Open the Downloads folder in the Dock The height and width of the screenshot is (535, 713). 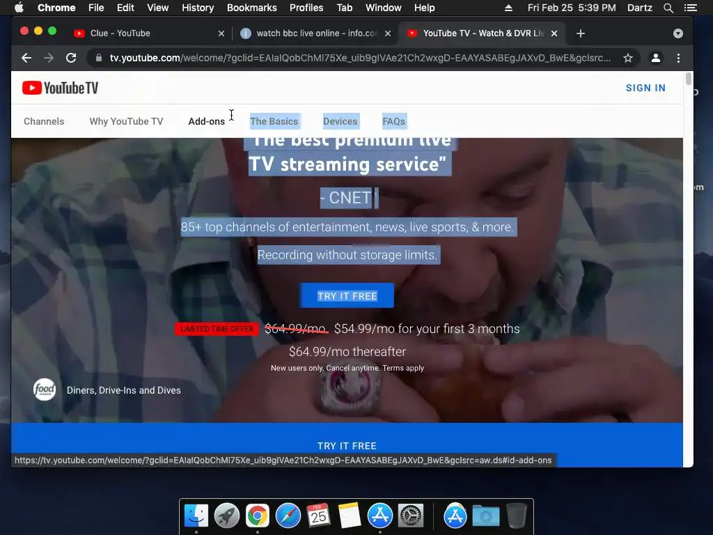(x=485, y=516)
